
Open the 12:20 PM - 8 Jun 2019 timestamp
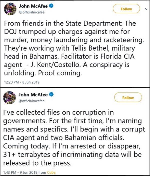21,82
